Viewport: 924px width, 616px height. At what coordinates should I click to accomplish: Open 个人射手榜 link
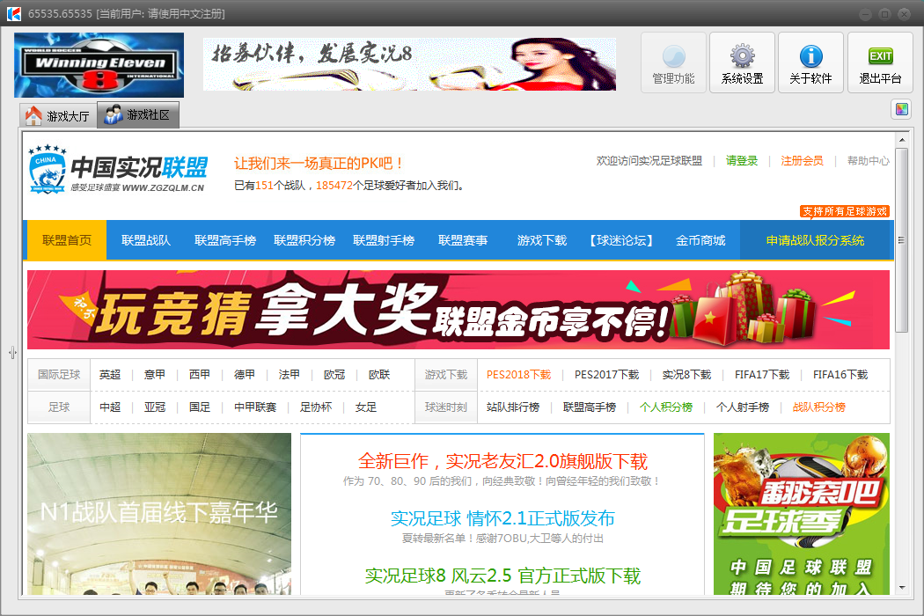(743, 407)
